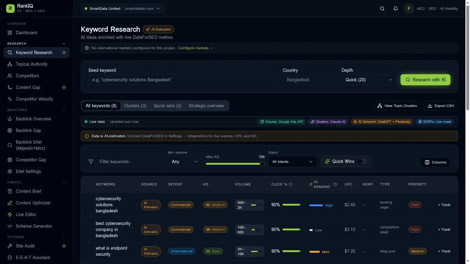Track what is endpoint security keyword

pyautogui.click(x=444, y=251)
